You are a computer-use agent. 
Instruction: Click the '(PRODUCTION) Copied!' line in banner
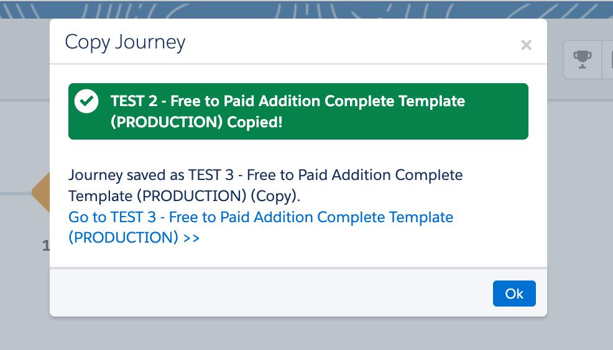[196, 122]
